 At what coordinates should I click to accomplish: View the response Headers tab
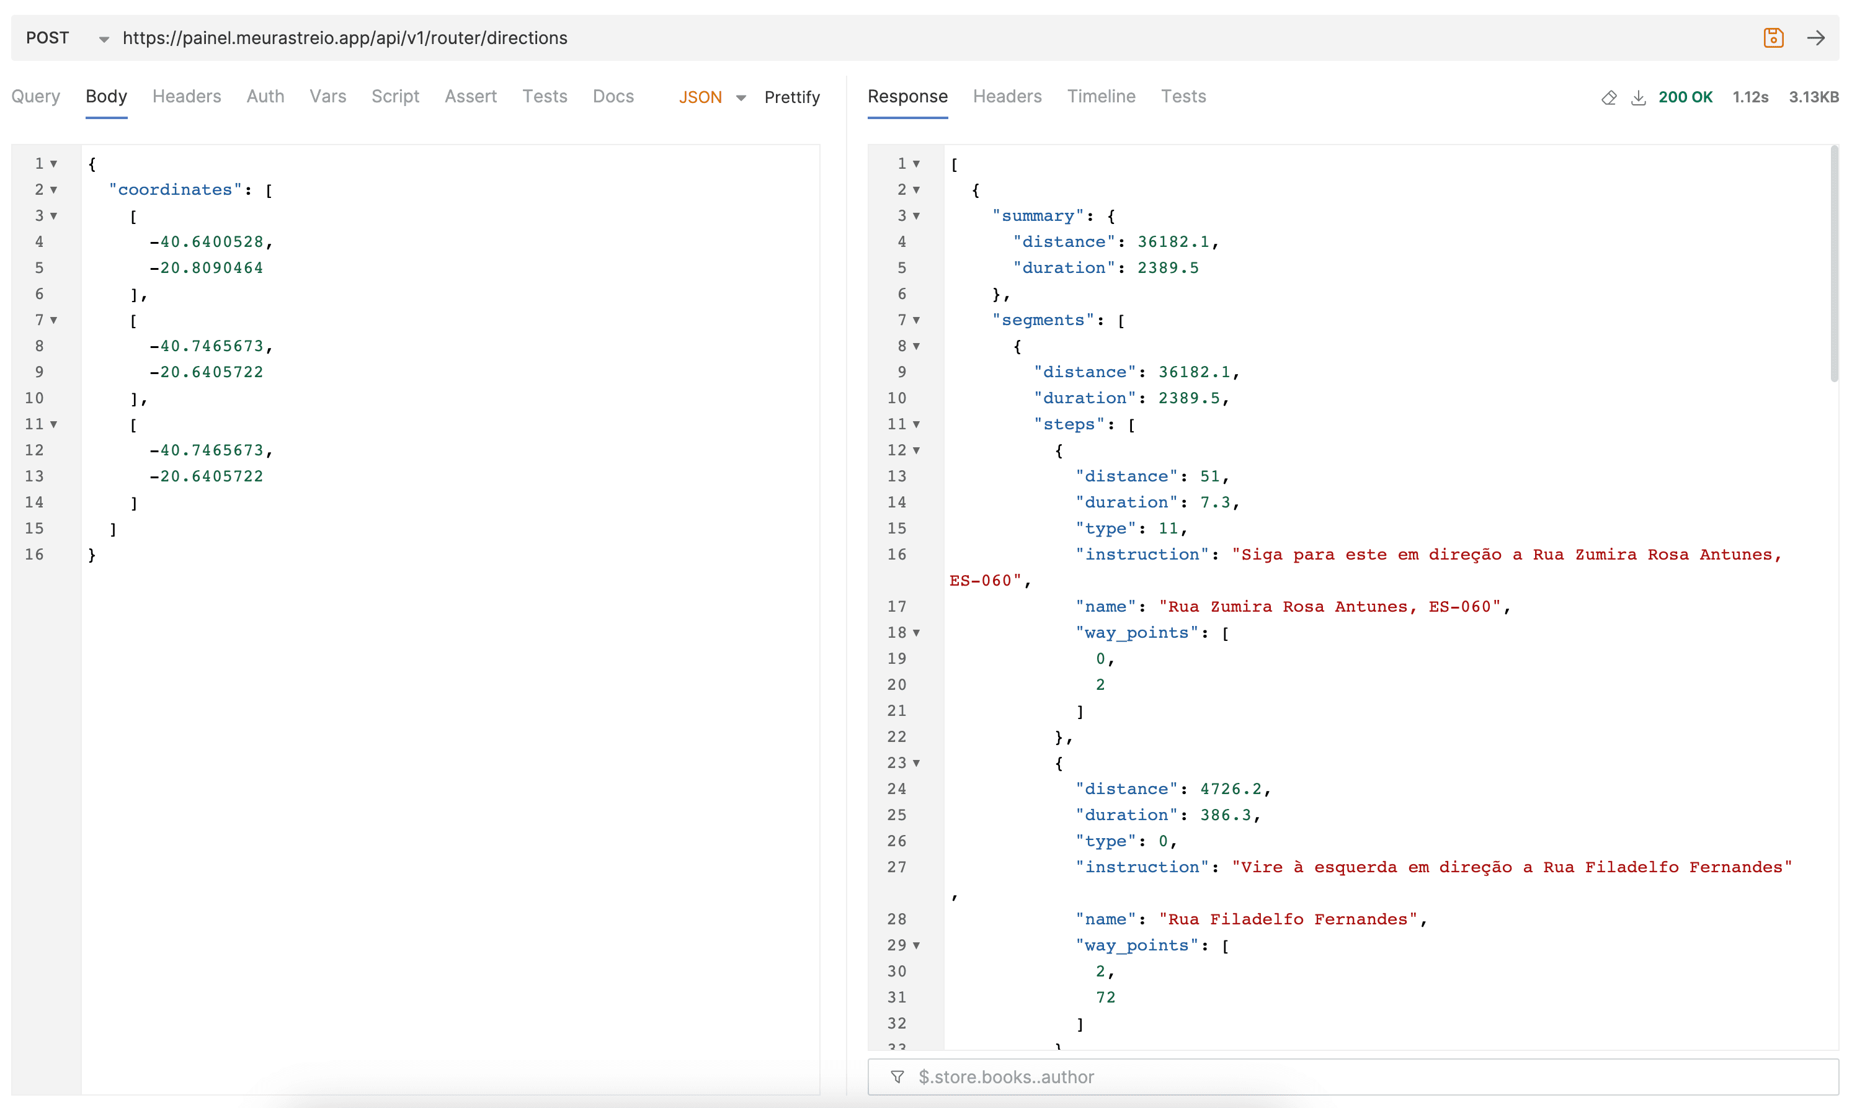(1007, 96)
